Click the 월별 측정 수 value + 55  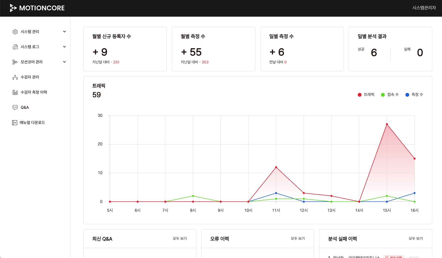(191, 52)
